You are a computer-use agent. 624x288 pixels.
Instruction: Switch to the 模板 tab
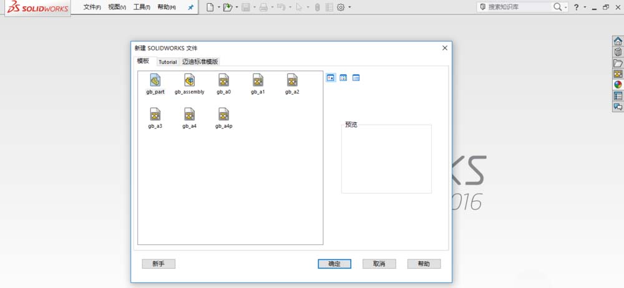(144, 61)
